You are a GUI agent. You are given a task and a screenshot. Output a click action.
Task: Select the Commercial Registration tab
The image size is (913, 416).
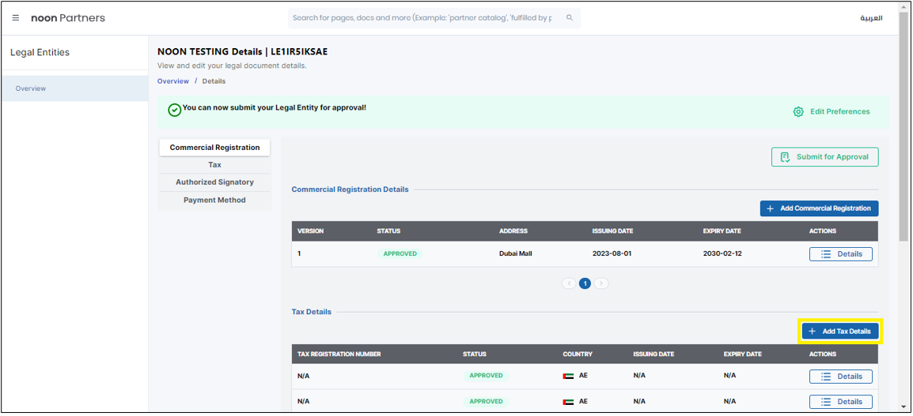(x=214, y=148)
